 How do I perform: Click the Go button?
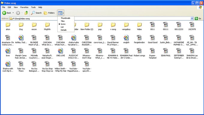198,19
